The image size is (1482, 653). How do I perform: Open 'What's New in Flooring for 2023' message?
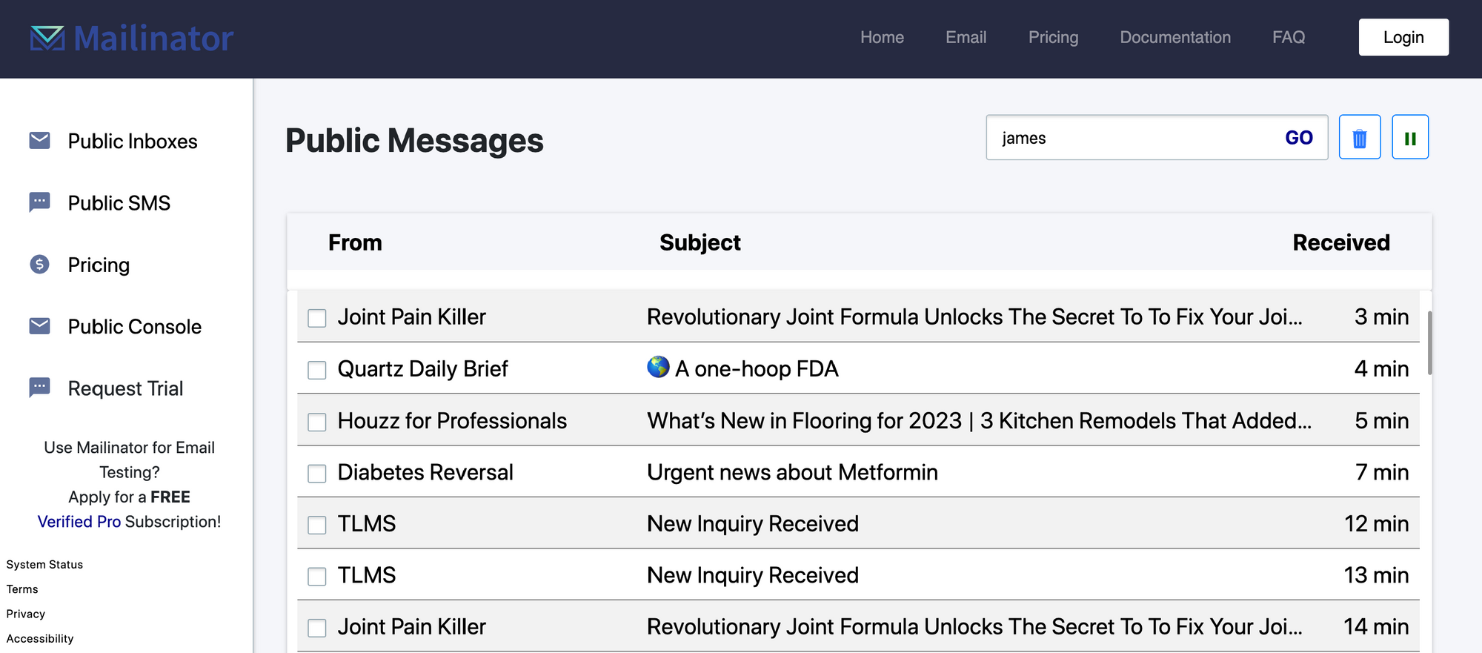[979, 420]
